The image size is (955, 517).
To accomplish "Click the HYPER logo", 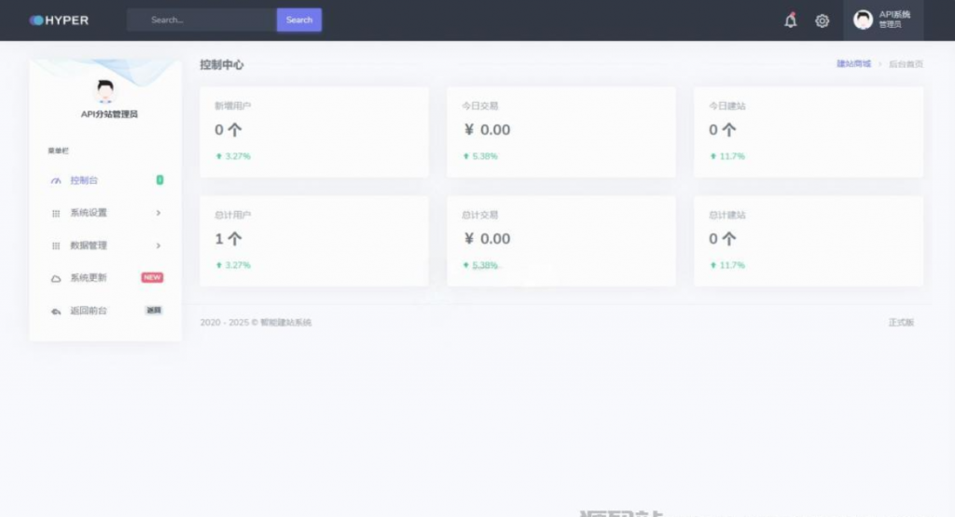I will pyautogui.click(x=59, y=20).
